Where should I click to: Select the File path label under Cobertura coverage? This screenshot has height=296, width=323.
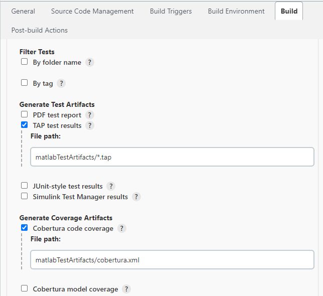pos(46,239)
